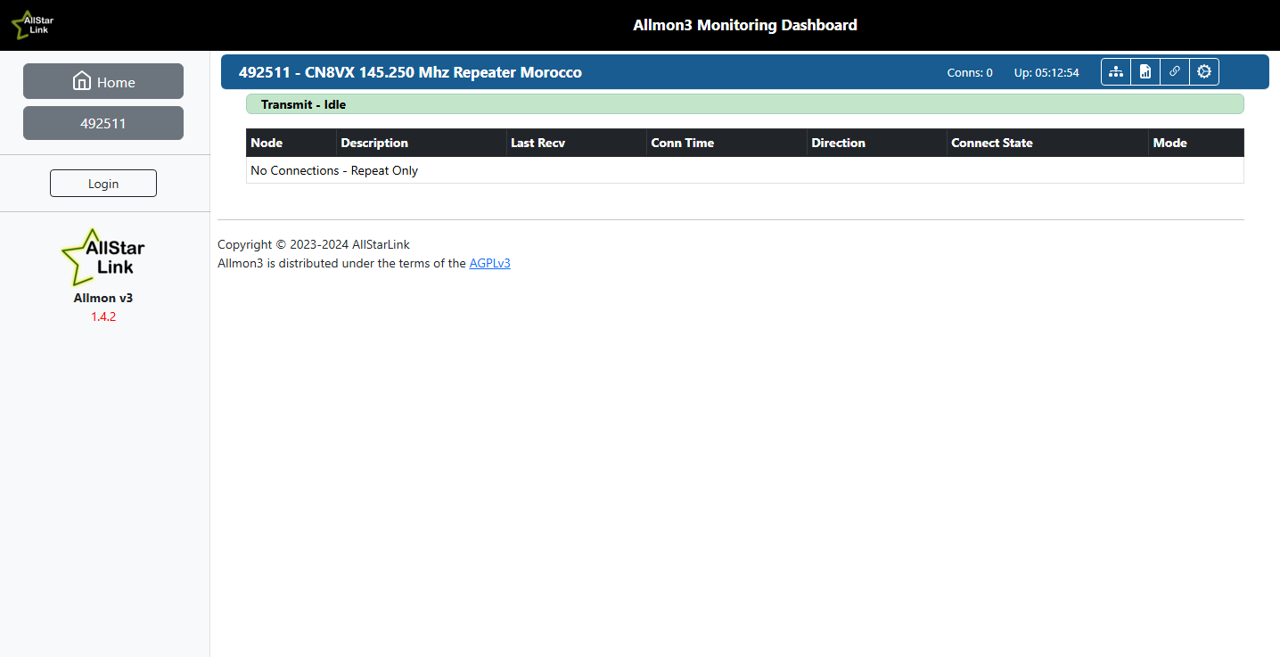Open the node stats report icon
Image resolution: width=1280 pixels, height=657 pixels.
click(1145, 72)
